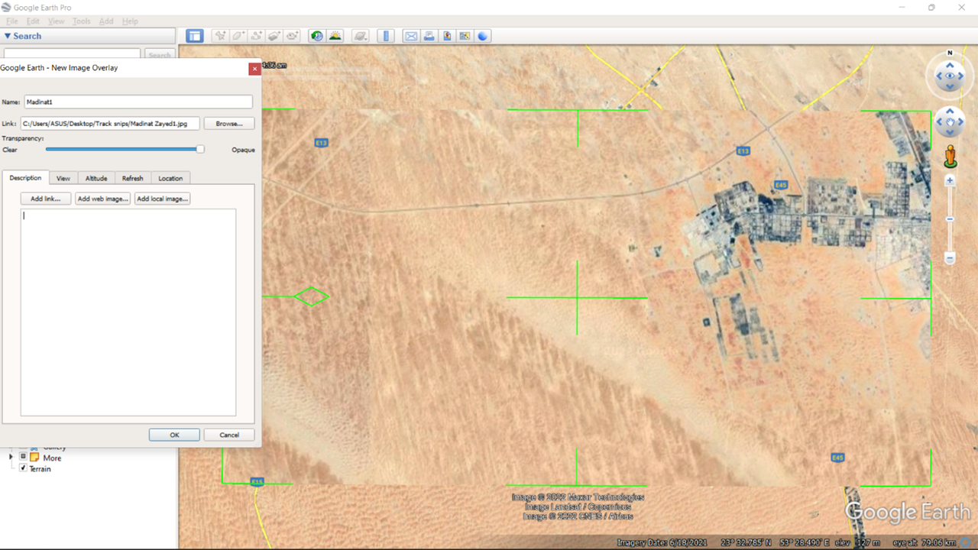Viewport: 978px width, 550px height.
Task: Click the imagery date in status bar
Action: (663, 543)
